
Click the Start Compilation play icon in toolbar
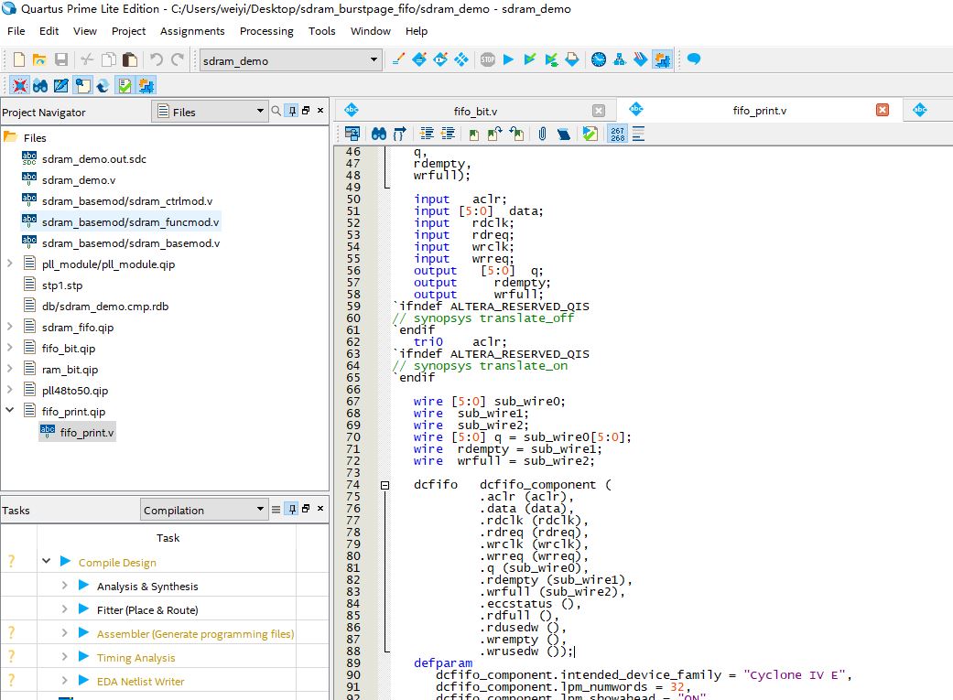pos(509,59)
